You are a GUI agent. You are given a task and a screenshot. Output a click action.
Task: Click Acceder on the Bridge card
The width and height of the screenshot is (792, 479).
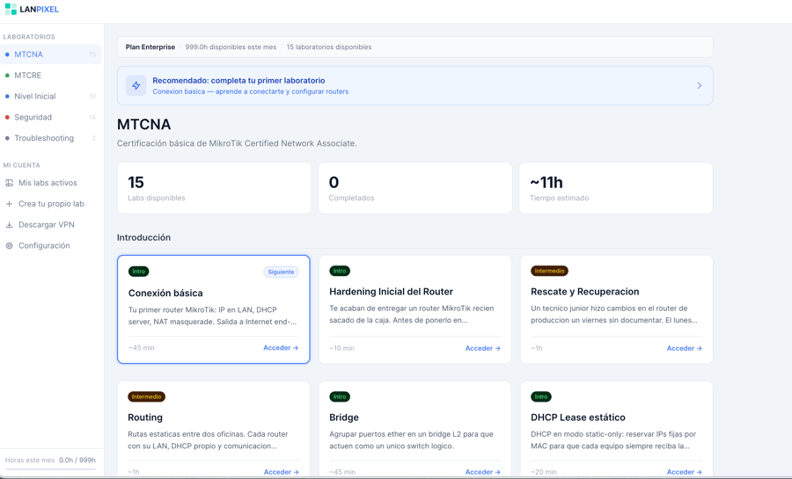point(483,472)
